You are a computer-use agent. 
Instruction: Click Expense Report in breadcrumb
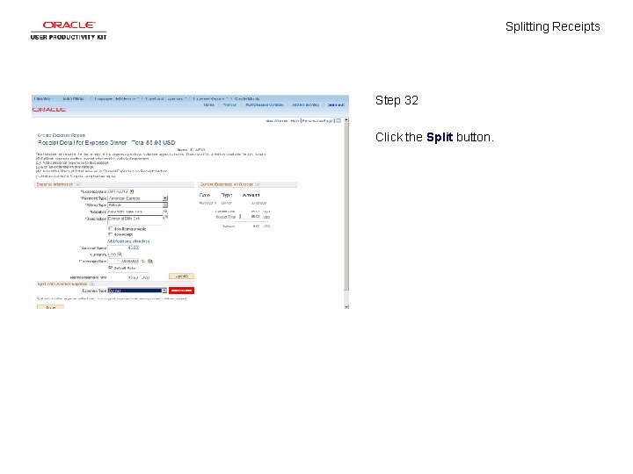pos(209,98)
